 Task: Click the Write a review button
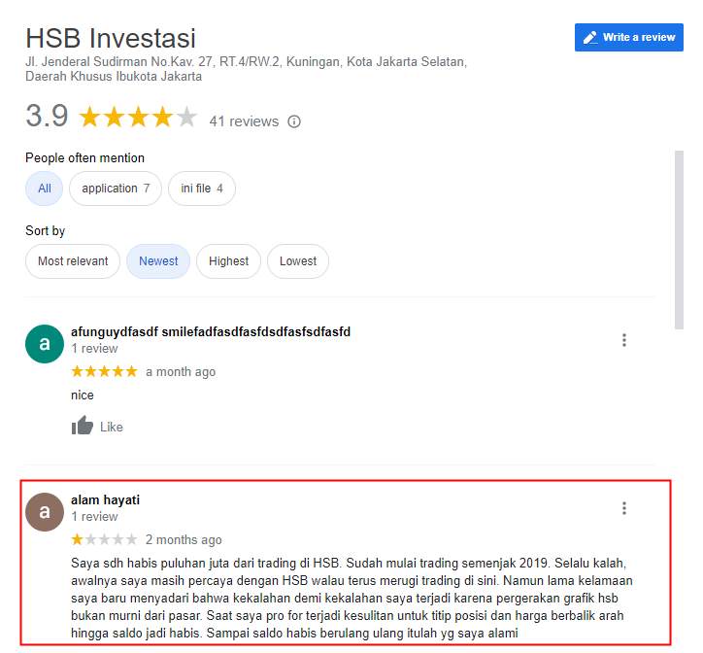point(629,37)
